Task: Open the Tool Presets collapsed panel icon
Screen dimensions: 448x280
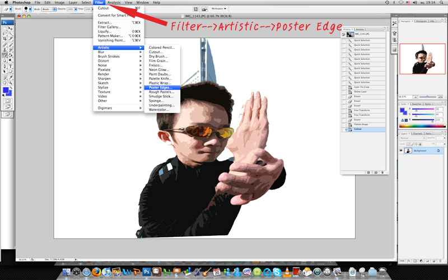Action: pyautogui.click(x=394, y=24)
